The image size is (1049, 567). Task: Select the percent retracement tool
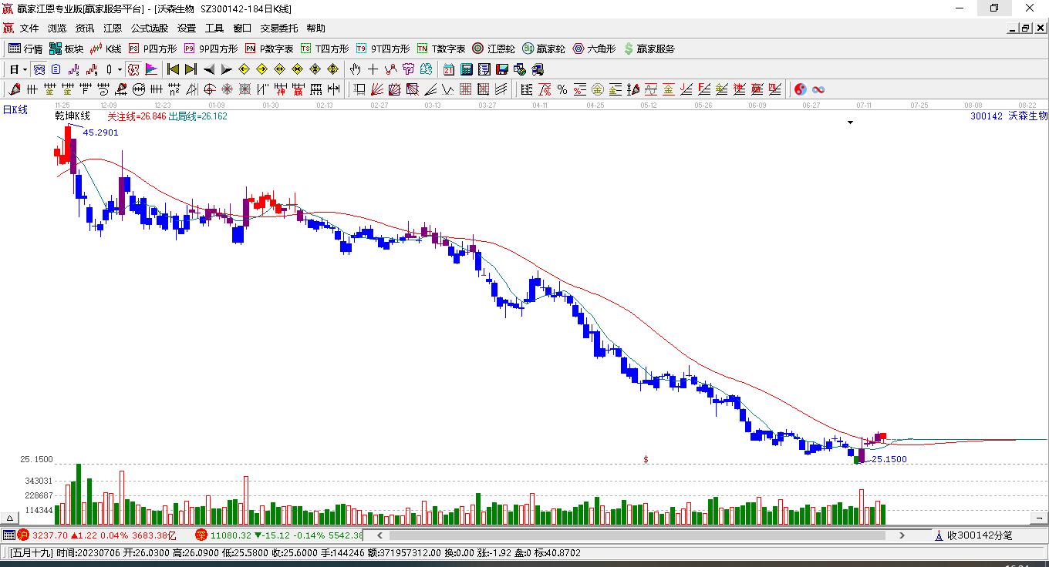562,89
